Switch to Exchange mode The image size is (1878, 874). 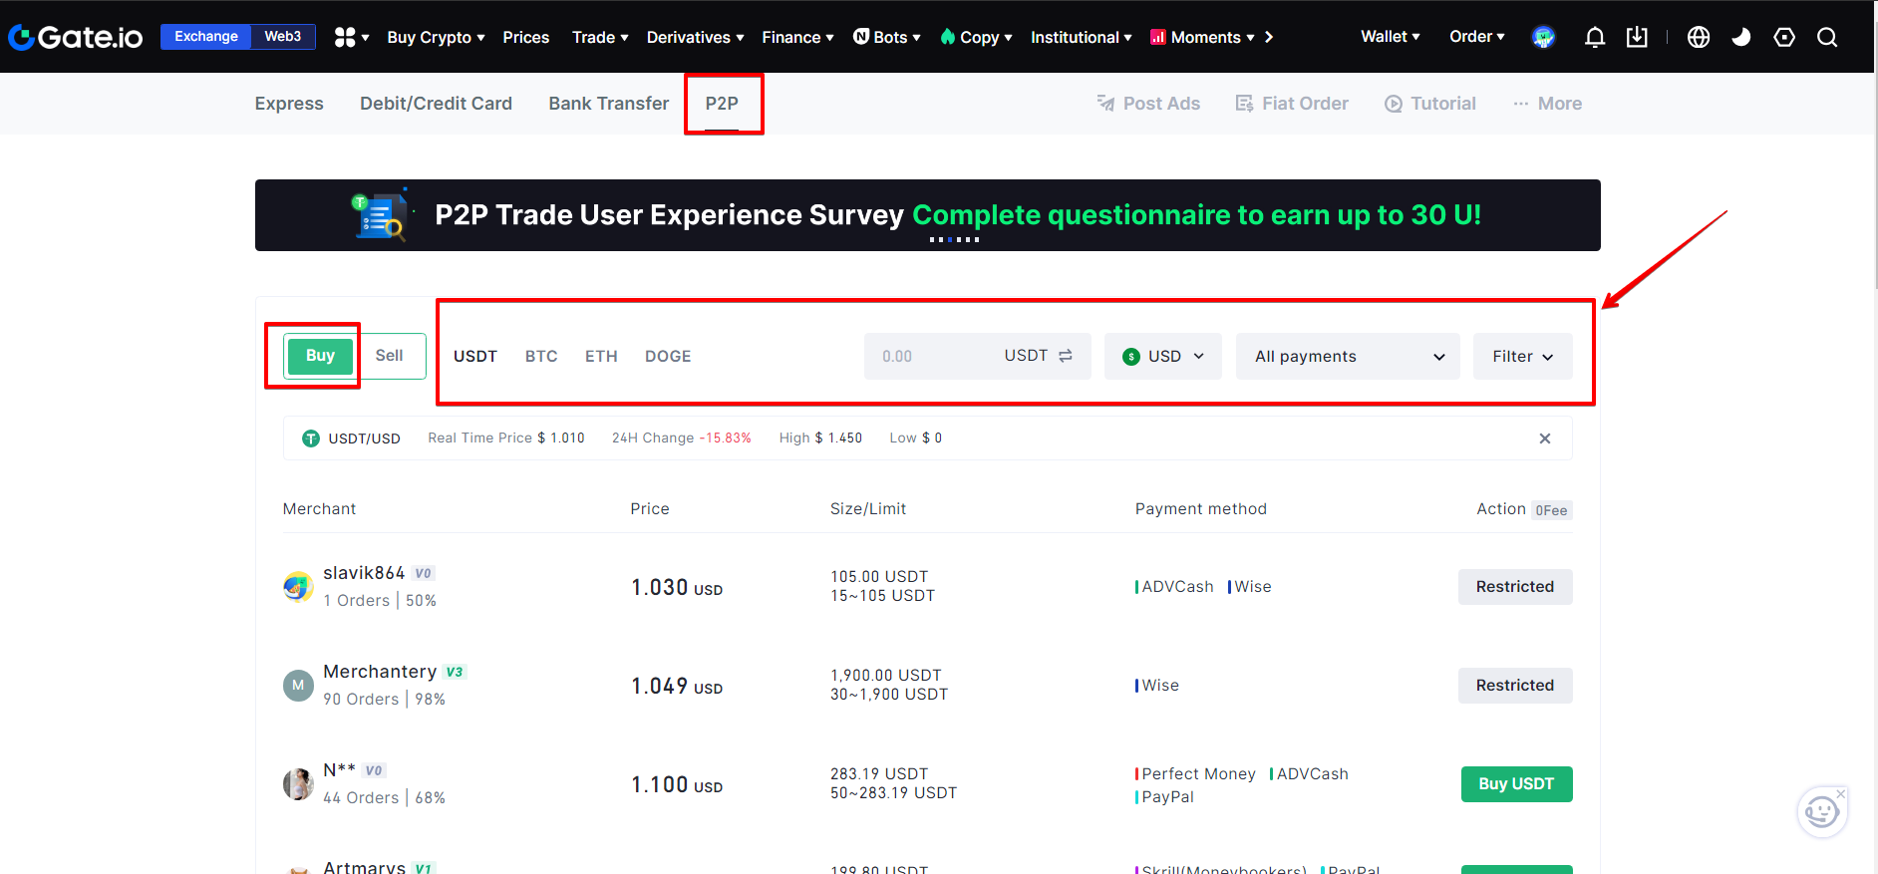pyautogui.click(x=206, y=37)
